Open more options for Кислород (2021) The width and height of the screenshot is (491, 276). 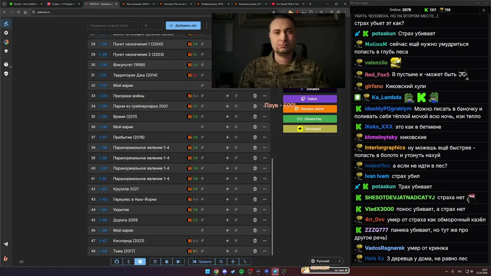point(265,241)
